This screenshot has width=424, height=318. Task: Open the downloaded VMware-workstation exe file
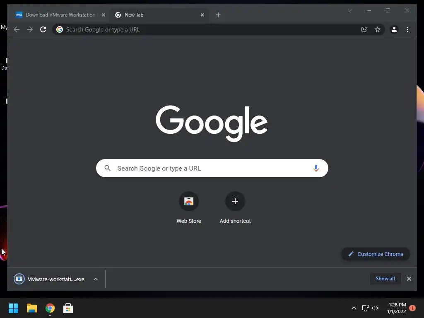[49, 279]
